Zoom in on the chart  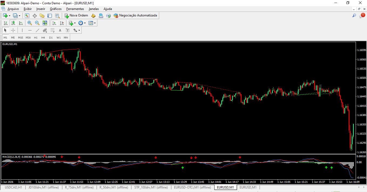coord(30,23)
